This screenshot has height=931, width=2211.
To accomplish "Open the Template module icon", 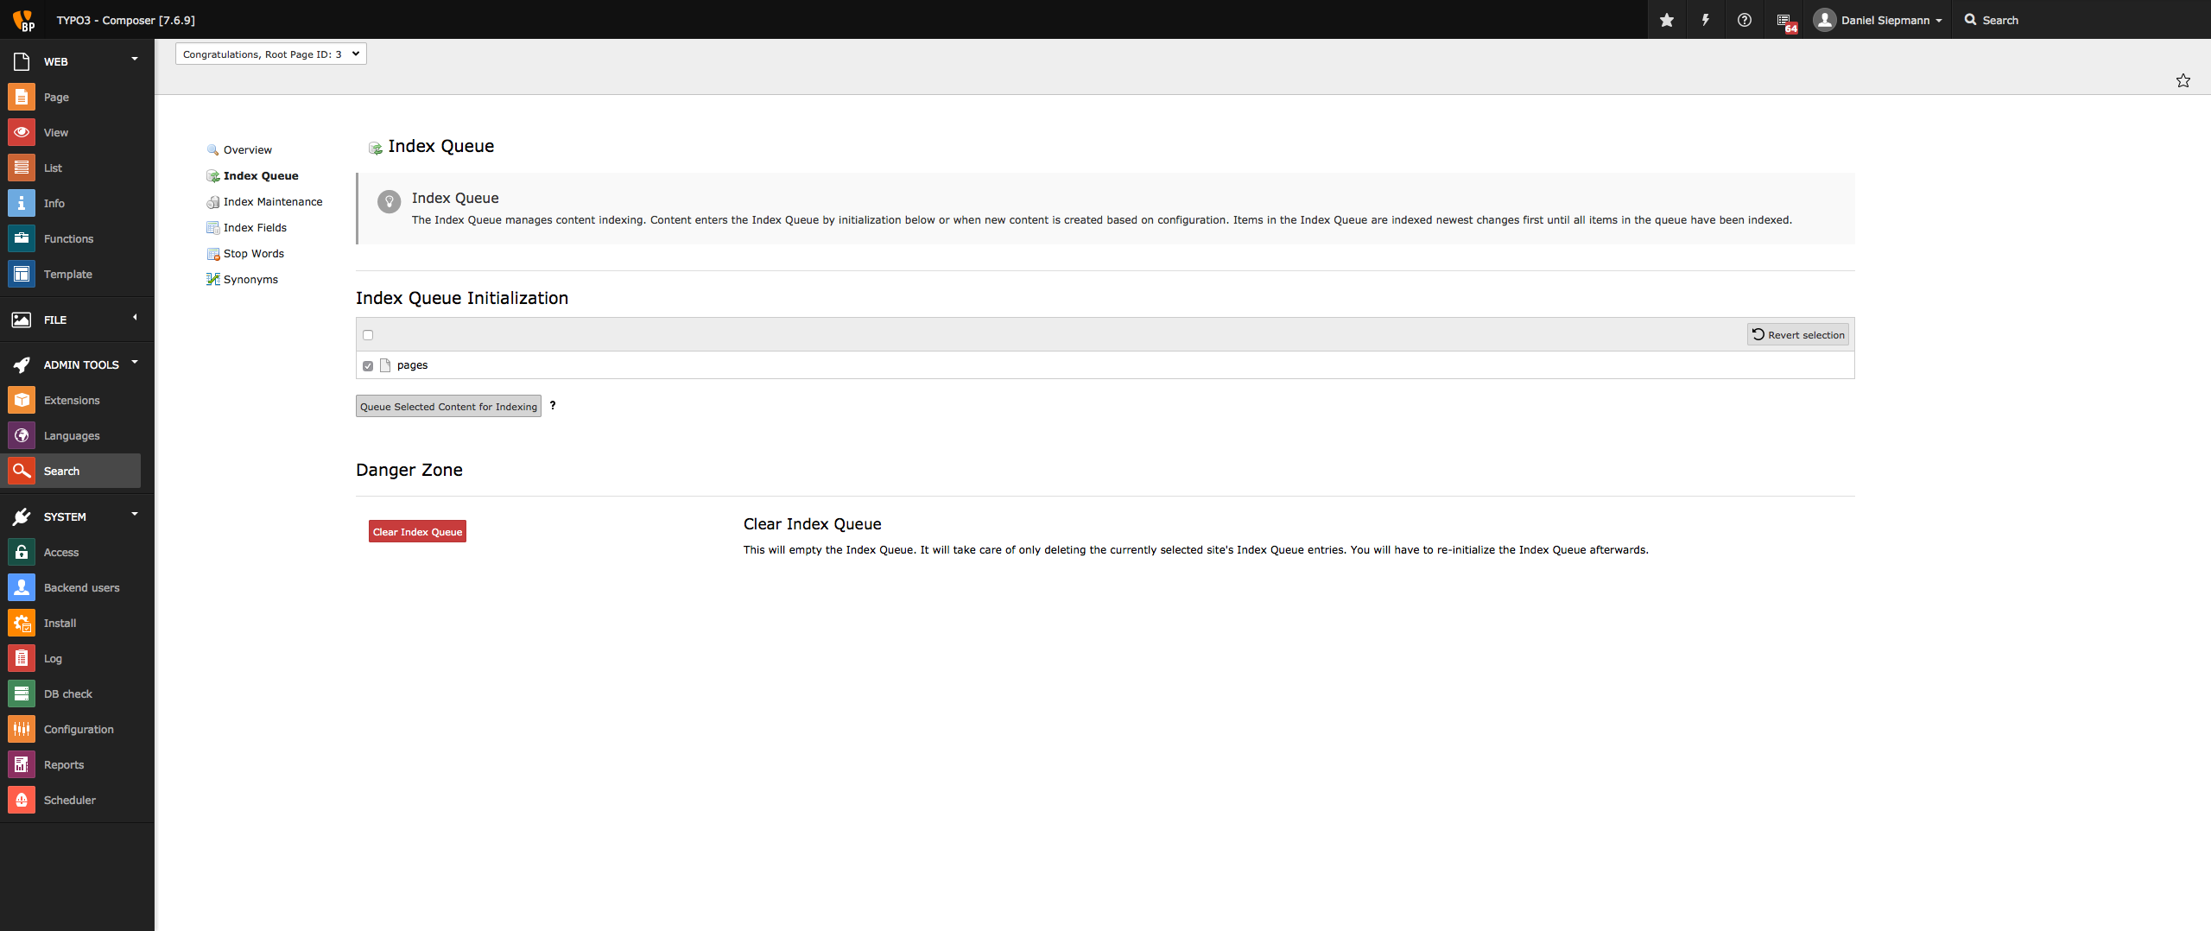I will (x=22, y=274).
